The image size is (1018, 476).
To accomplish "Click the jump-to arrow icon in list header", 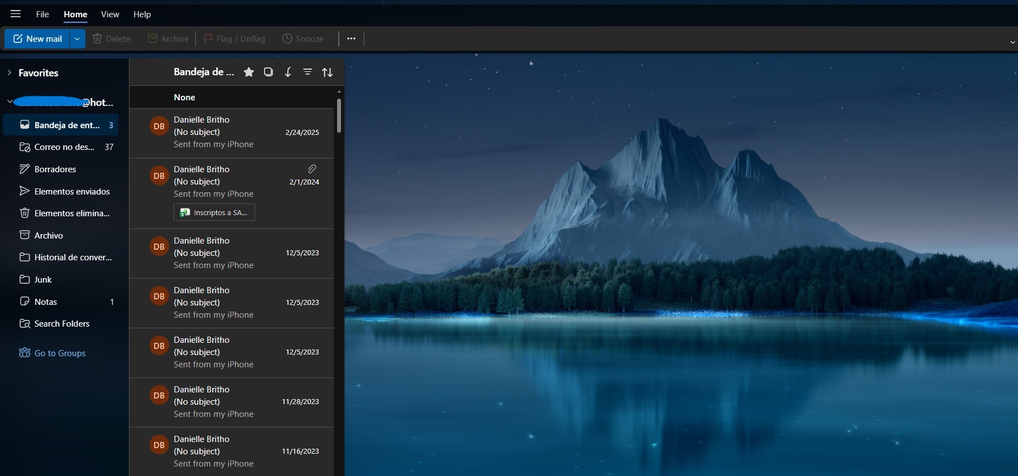I will (288, 72).
